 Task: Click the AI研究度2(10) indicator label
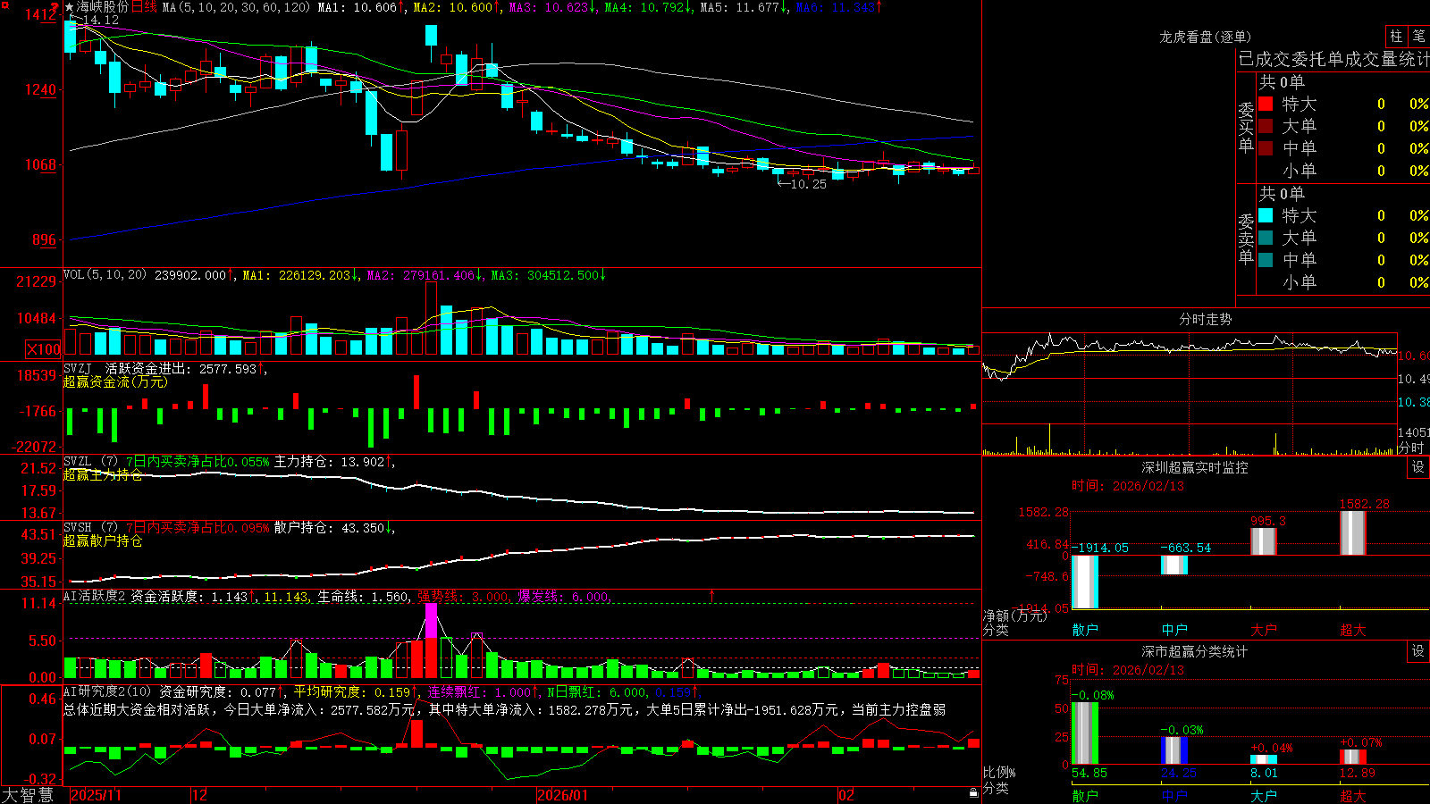coord(107,691)
